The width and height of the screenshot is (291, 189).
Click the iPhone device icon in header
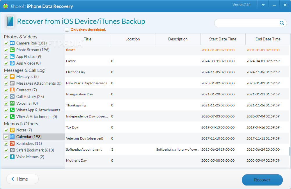[10, 22]
